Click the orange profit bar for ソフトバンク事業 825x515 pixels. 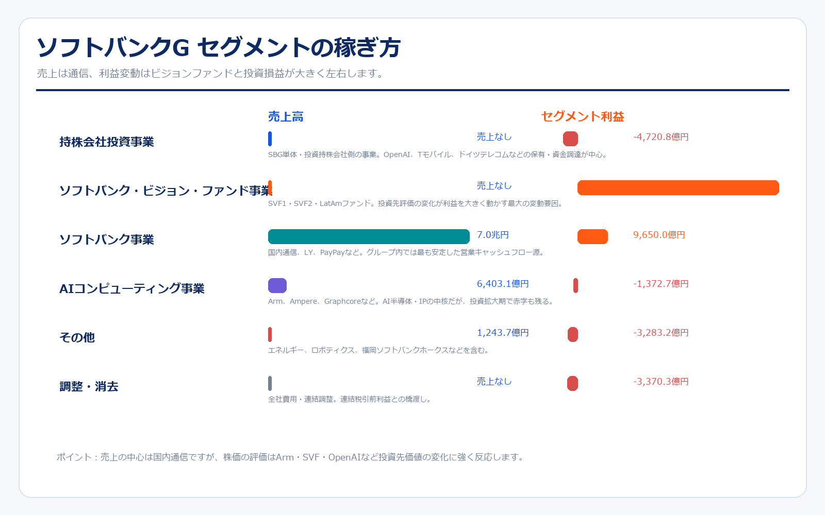(592, 236)
